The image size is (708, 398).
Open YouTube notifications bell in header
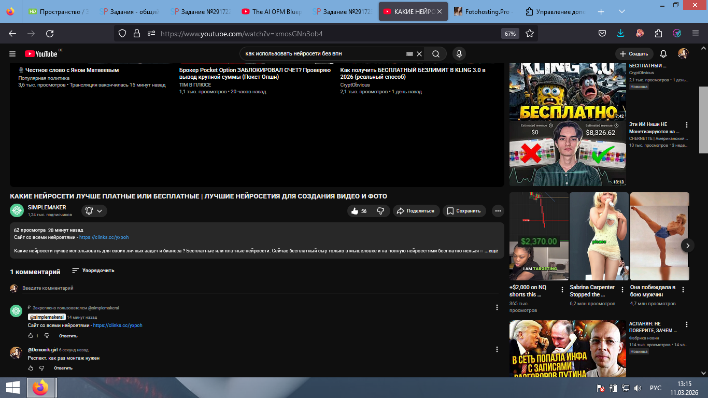(663, 54)
